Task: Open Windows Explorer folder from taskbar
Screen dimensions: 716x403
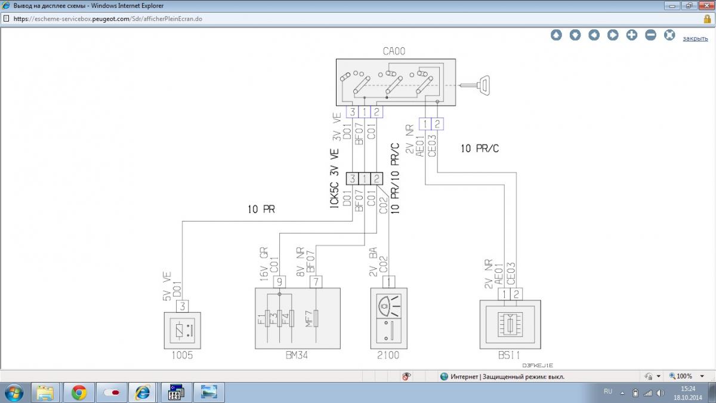Action: 47,392
